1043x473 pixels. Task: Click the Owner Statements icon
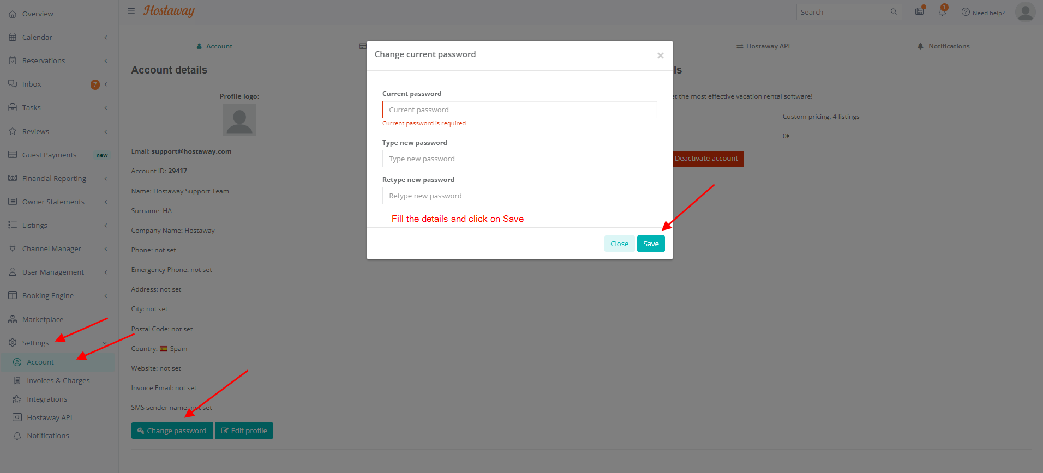tap(13, 202)
